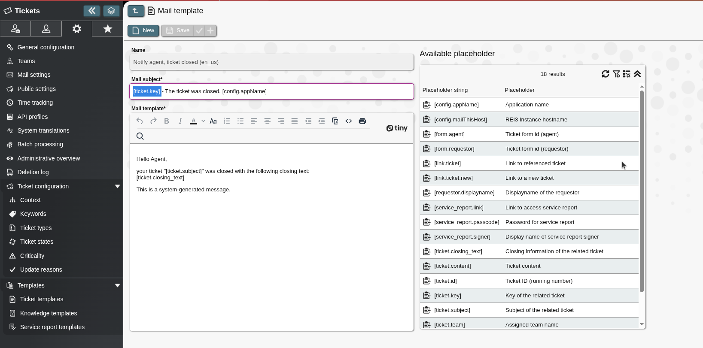Collapse the Templates section arrow

117,285
